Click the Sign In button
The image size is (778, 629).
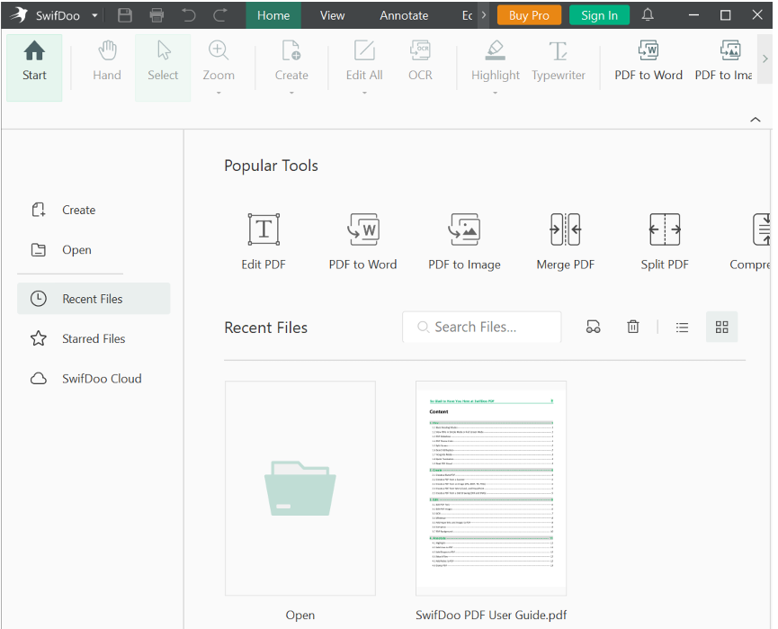coord(599,15)
